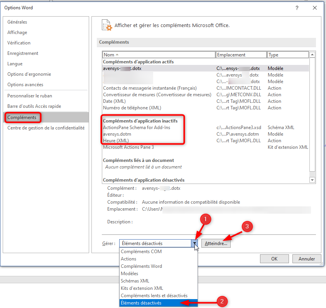Viewport: 326px width, 308px height.
Task: Click the Atteindre... button
Action: [x=216, y=243]
